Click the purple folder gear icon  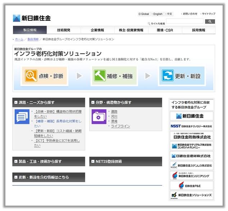coord(99,116)
